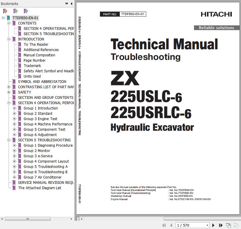Click bookmarks panel scroll-right arrow

[71, 219]
